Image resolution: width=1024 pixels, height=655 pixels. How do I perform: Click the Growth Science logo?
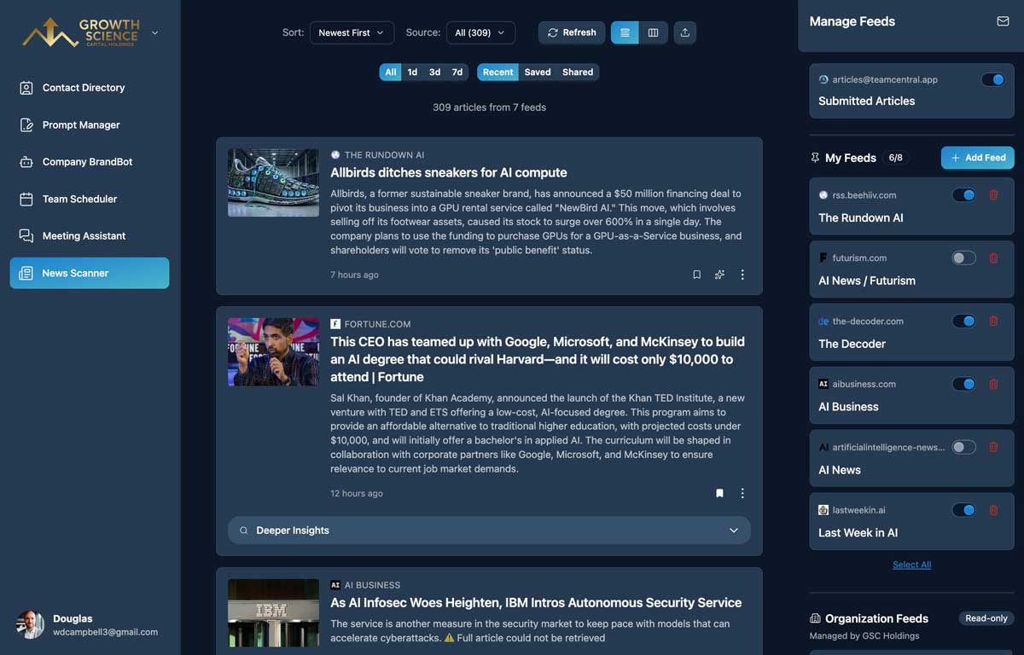81,32
